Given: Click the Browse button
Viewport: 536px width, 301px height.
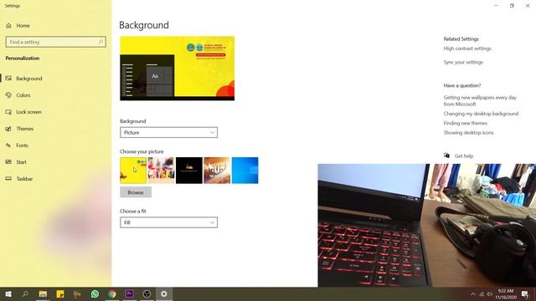Looking at the screenshot, I should (x=136, y=192).
